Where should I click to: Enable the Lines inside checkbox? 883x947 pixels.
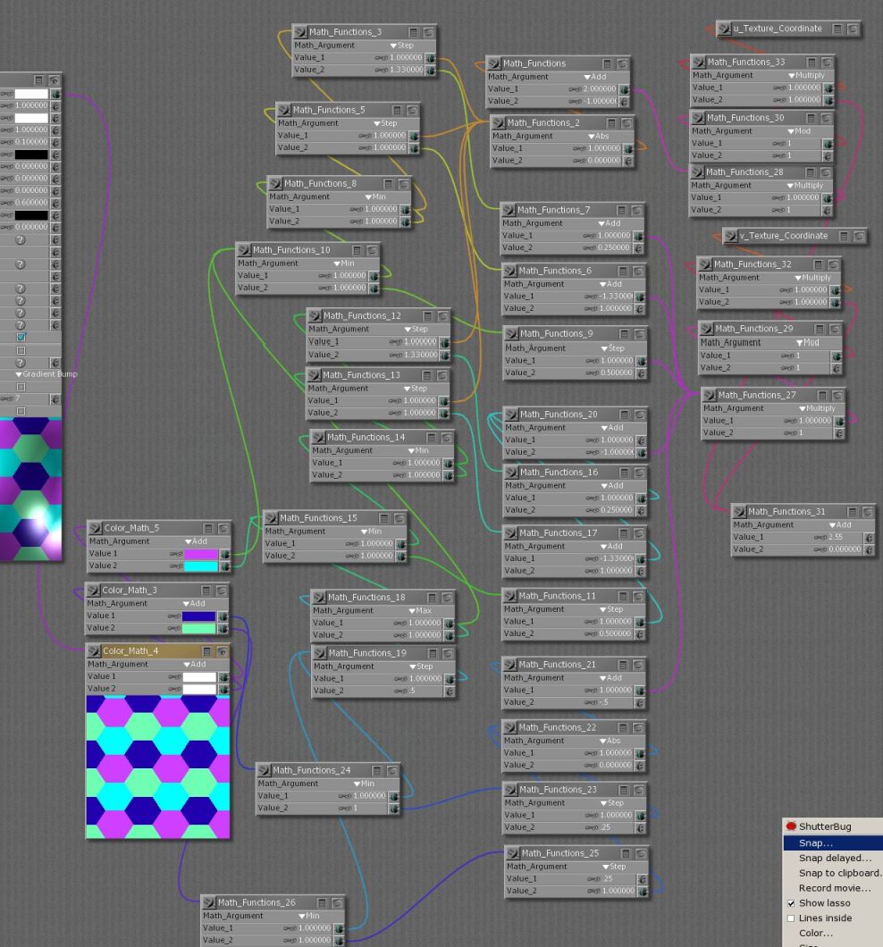(790, 918)
